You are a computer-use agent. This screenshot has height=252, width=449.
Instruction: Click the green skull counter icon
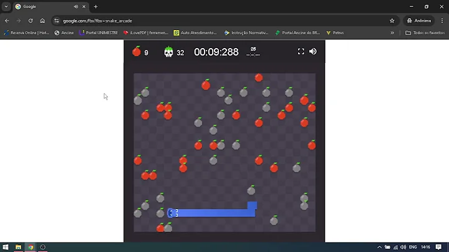(x=168, y=52)
